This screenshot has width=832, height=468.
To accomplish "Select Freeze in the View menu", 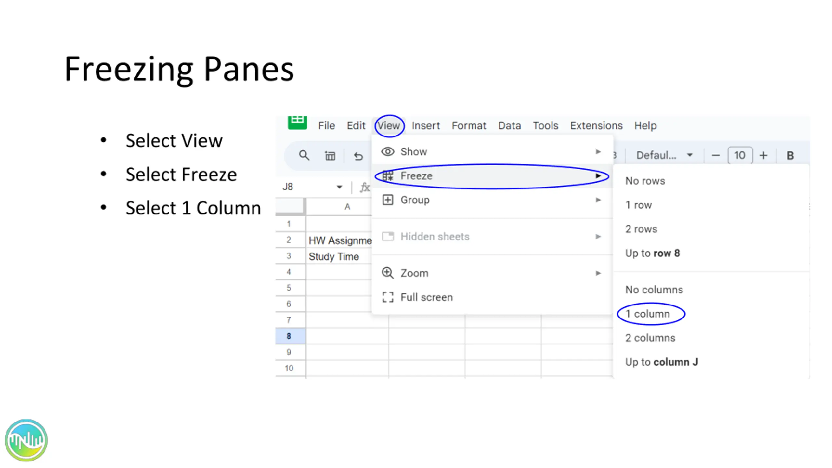I will pos(492,176).
